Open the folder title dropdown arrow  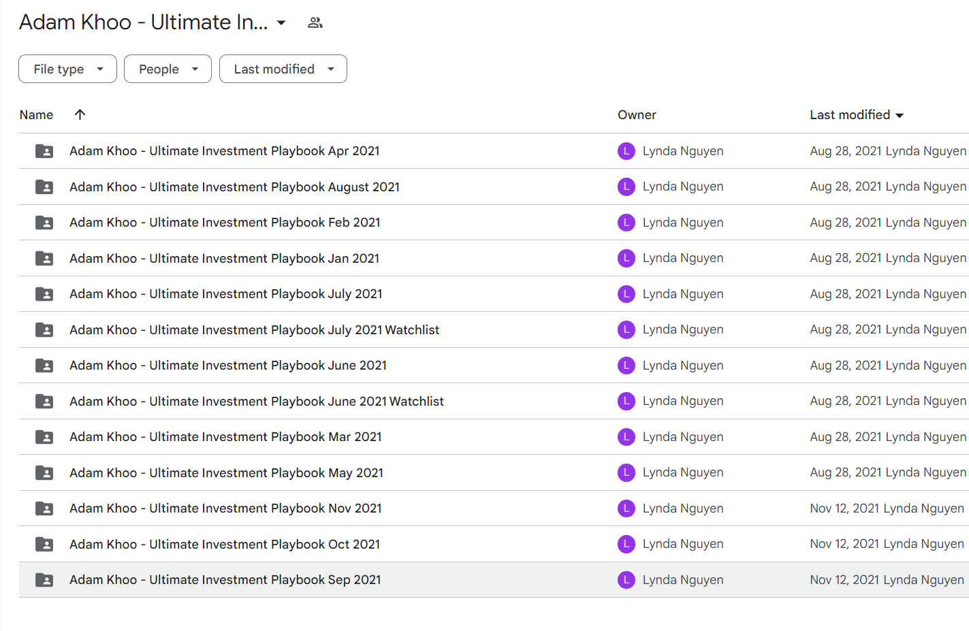(x=281, y=22)
